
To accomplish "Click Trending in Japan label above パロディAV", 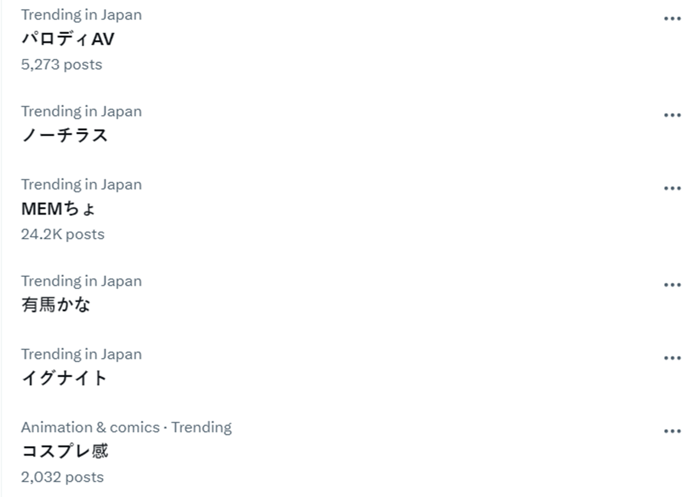I will coord(82,15).
